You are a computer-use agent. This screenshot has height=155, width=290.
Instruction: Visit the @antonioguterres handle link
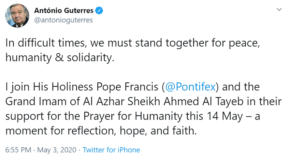pos(63,20)
